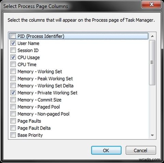Check the Page Fault Delta option
The height and width of the screenshot is (163, 164).
pos(13,128)
